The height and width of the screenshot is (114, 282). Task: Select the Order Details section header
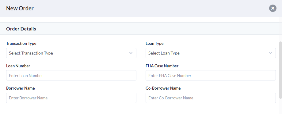click(21, 29)
